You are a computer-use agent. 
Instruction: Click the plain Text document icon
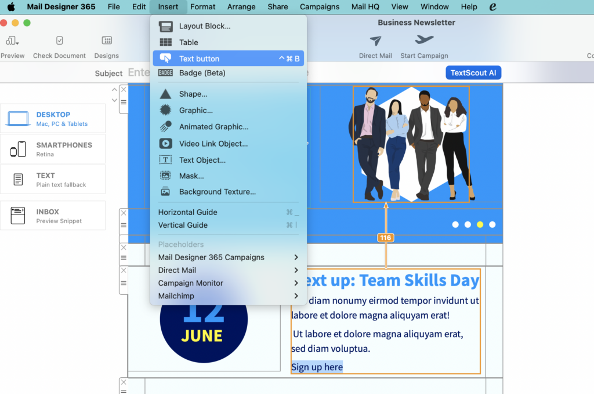pyautogui.click(x=18, y=180)
